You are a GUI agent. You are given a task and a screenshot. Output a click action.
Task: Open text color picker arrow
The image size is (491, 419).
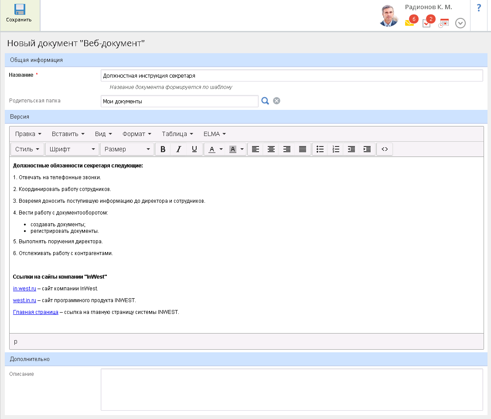click(221, 149)
